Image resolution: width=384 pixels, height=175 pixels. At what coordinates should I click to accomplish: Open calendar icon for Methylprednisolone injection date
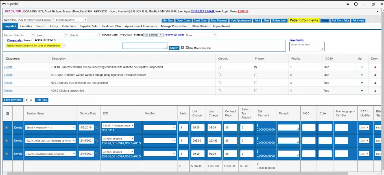coord(97,154)
